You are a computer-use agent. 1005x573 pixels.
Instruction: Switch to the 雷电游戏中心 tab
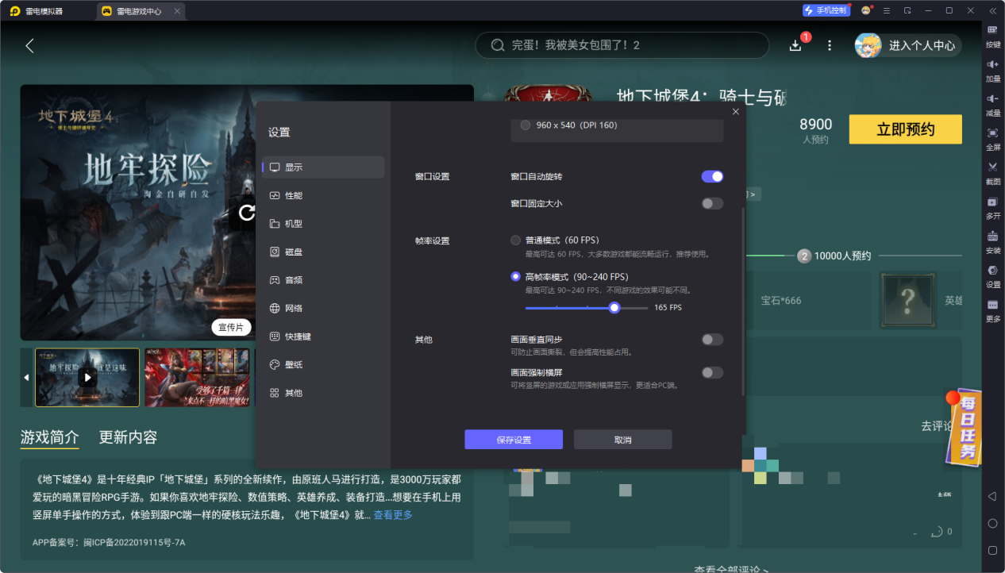pyautogui.click(x=140, y=11)
